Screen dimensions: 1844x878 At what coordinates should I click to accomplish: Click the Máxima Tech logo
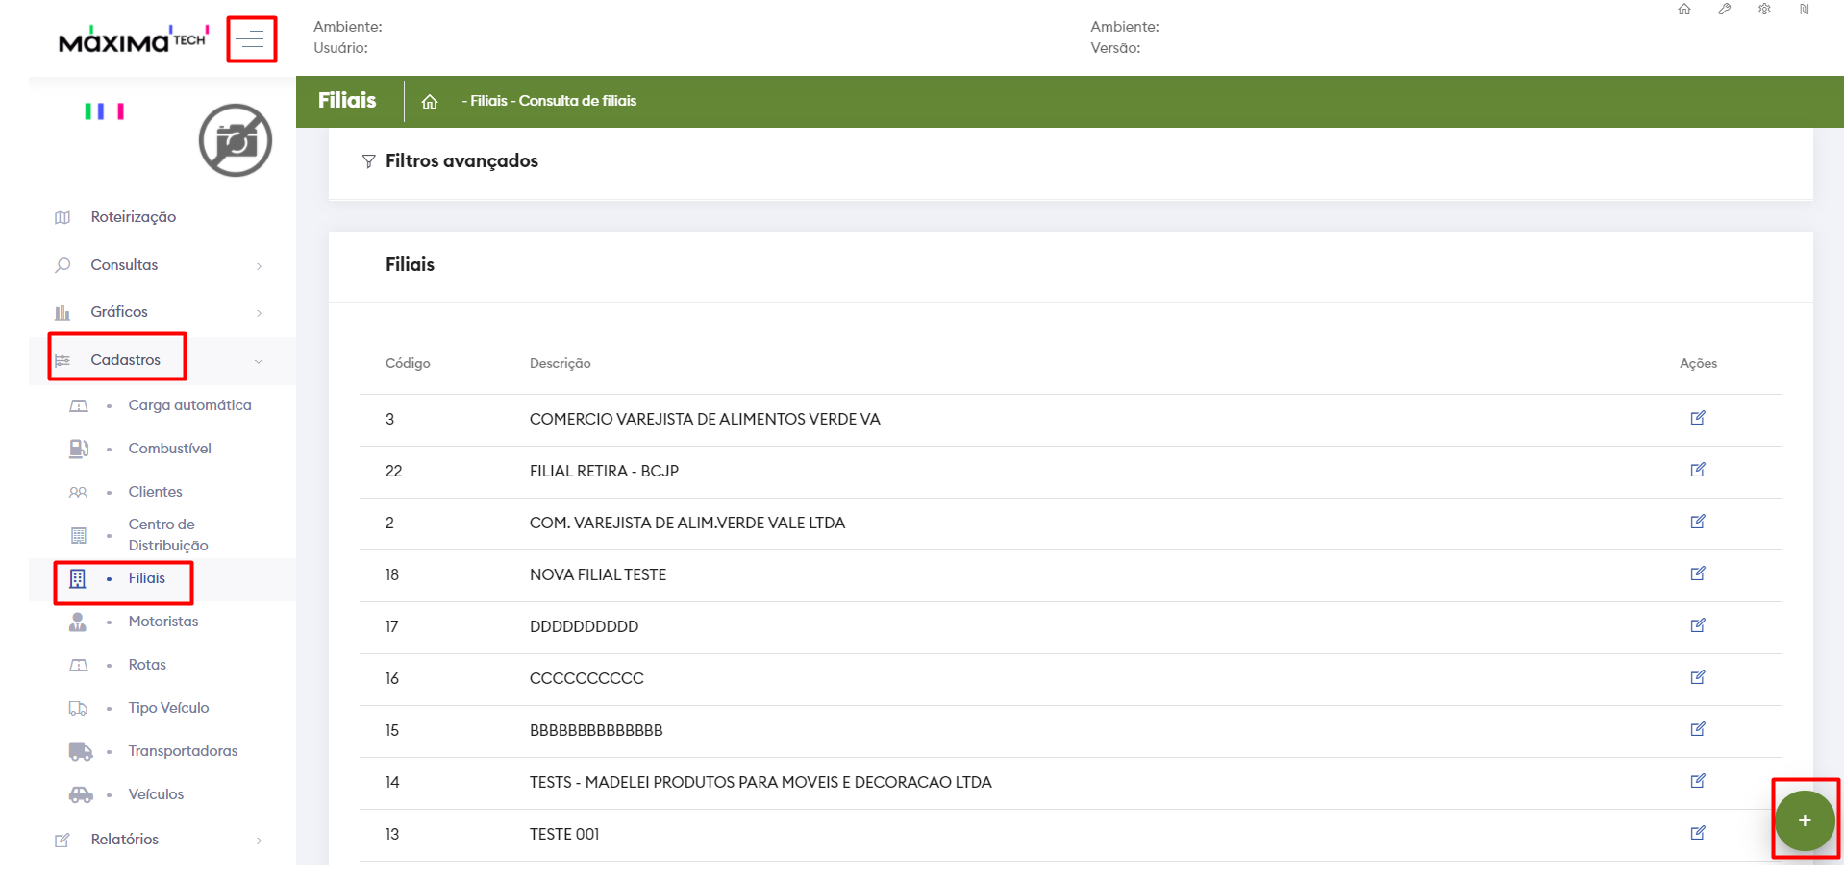click(x=133, y=40)
